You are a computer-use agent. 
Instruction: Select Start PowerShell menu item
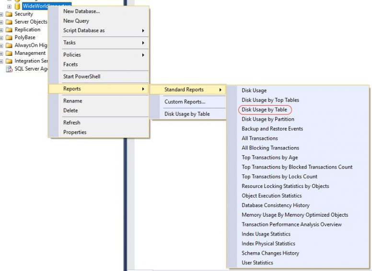[81, 77]
